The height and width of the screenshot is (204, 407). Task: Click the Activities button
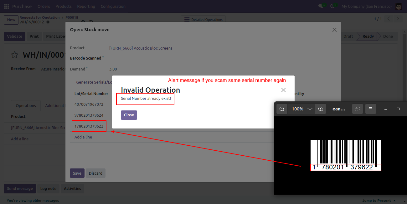pyautogui.click(x=72, y=188)
